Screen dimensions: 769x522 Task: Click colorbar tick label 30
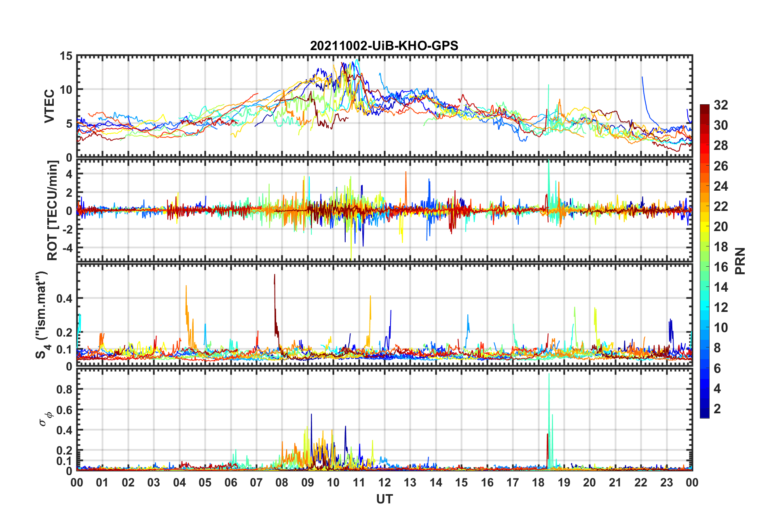(x=721, y=125)
